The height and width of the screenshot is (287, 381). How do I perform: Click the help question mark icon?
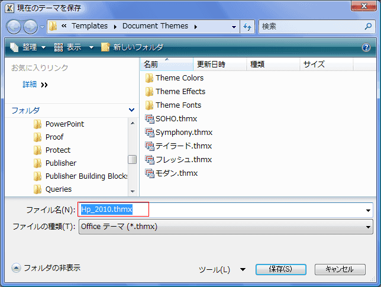coord(366,47)
